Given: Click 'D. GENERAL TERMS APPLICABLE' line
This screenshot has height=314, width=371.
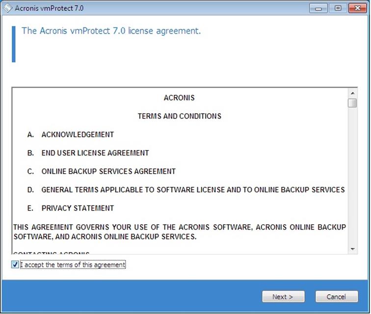Looking at the screenshot, I should 186,190.
